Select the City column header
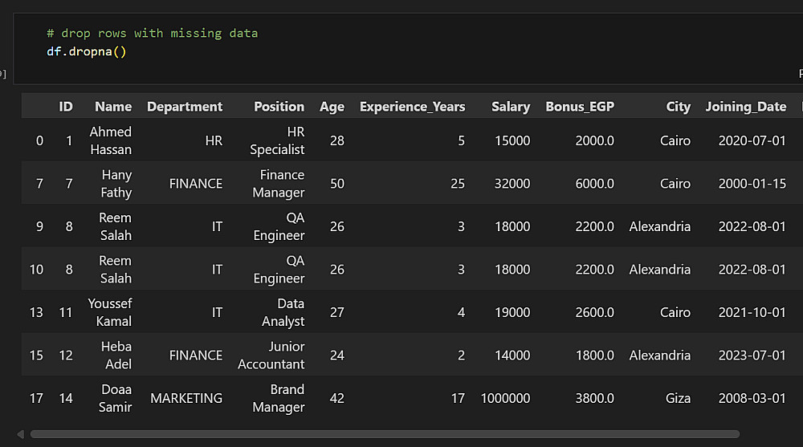The height and width of the screenshot is (447, 803). 678,107
